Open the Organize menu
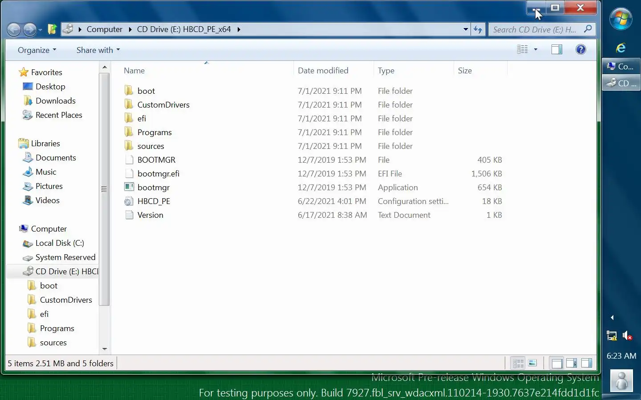The image size is (641, 400). tap(37, 50)
